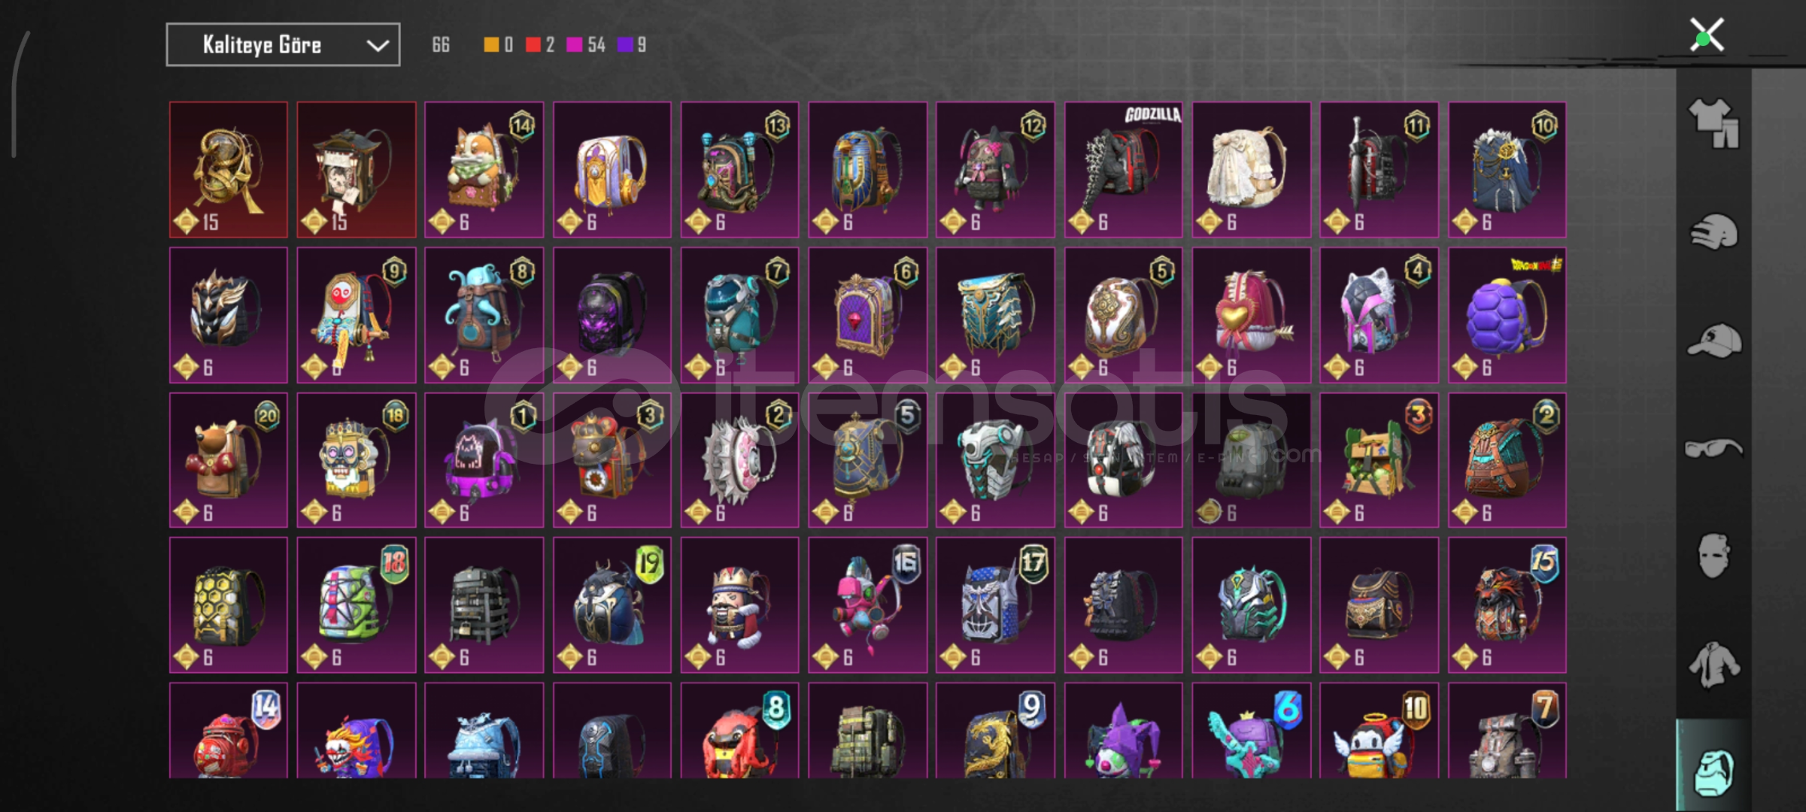Image resolution: width=1806 pixels, height=812 pixels.
Task: Filter by purple quality count 9
Action: 632,45
